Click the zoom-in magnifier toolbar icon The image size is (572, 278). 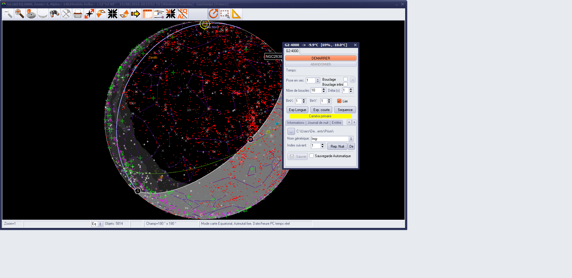pyautogui.click(x=19, y=14)
